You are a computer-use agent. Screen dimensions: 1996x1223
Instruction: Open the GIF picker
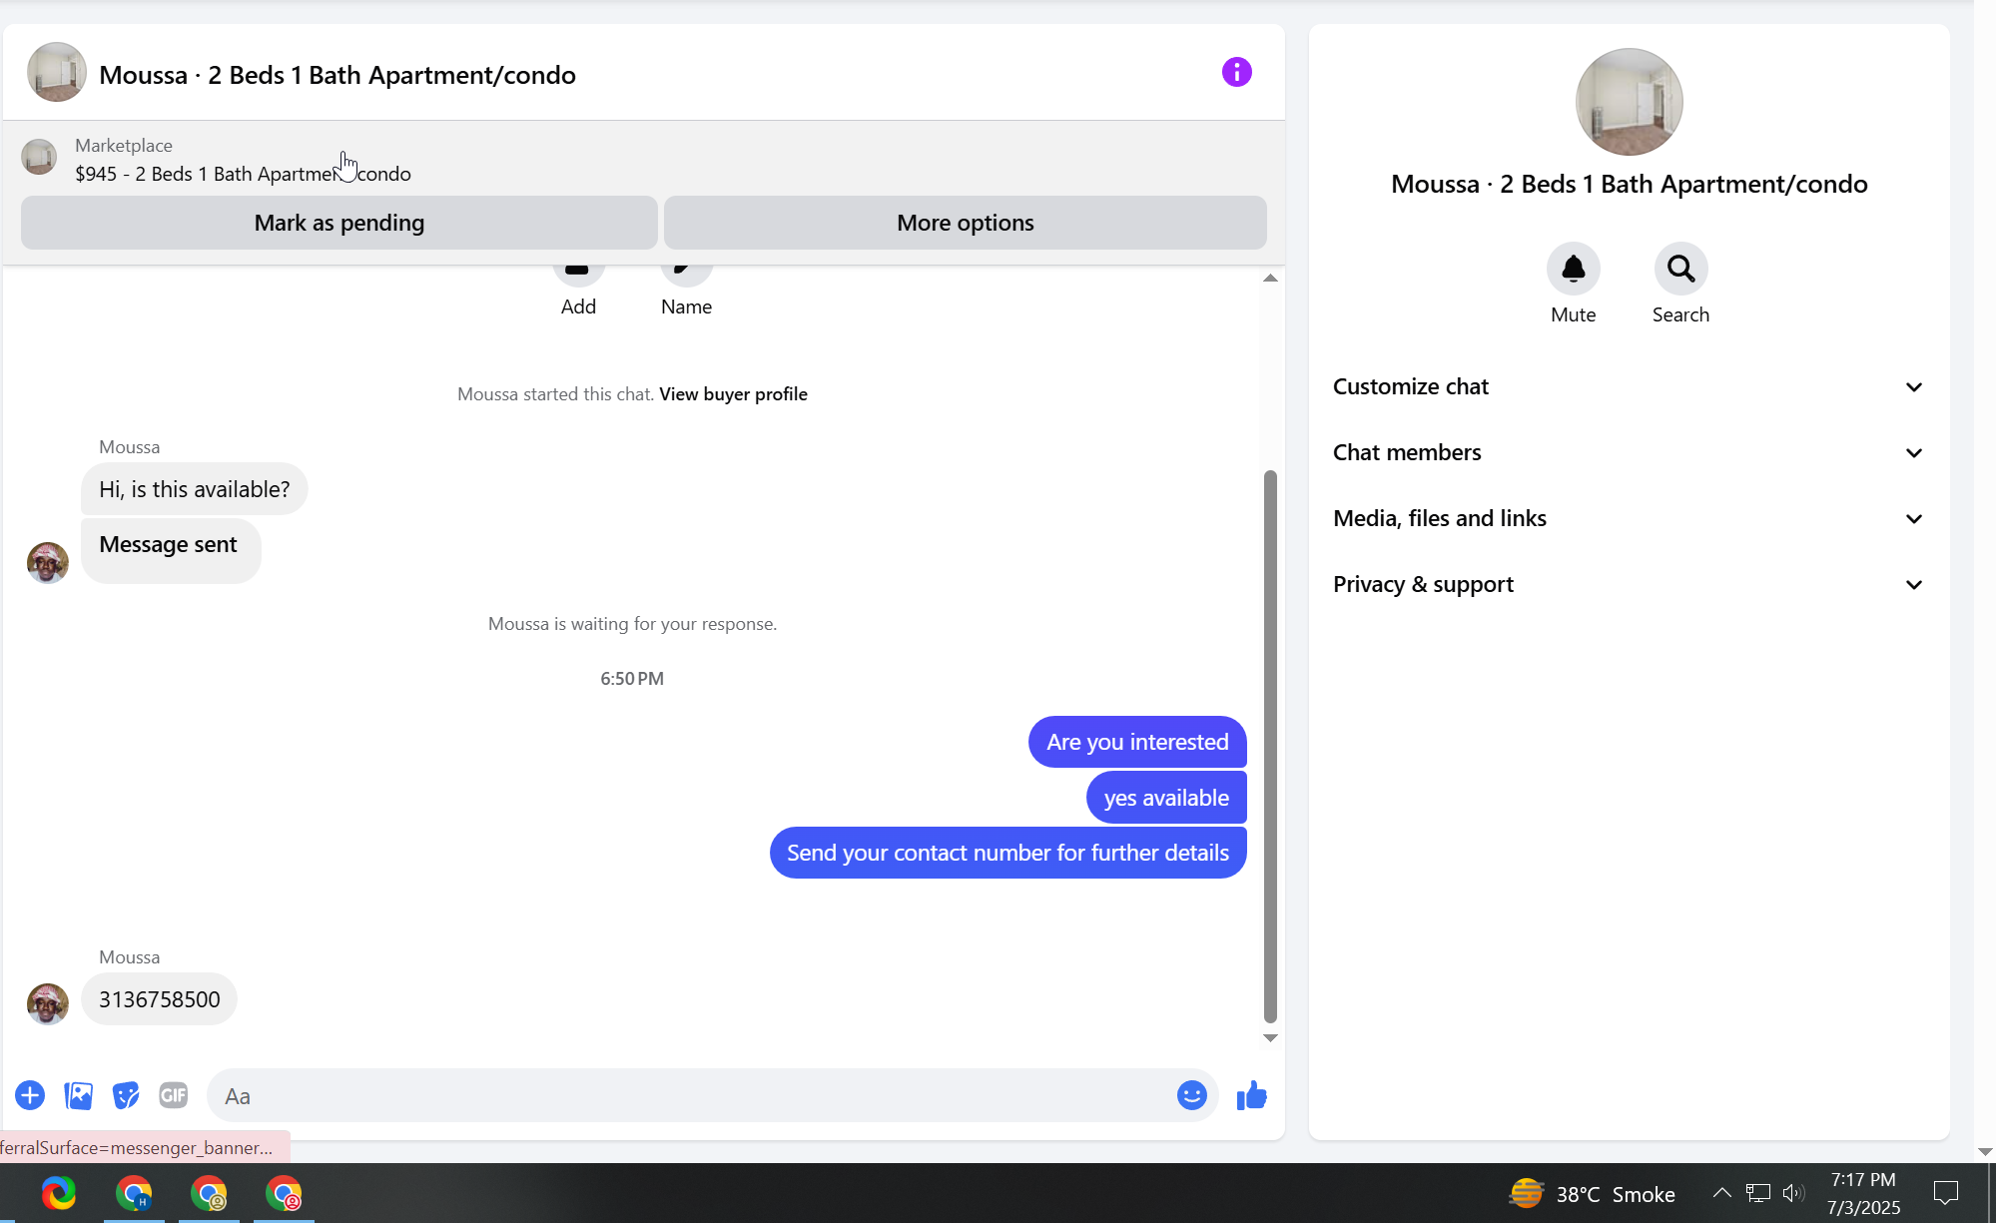pos(173,1095)
